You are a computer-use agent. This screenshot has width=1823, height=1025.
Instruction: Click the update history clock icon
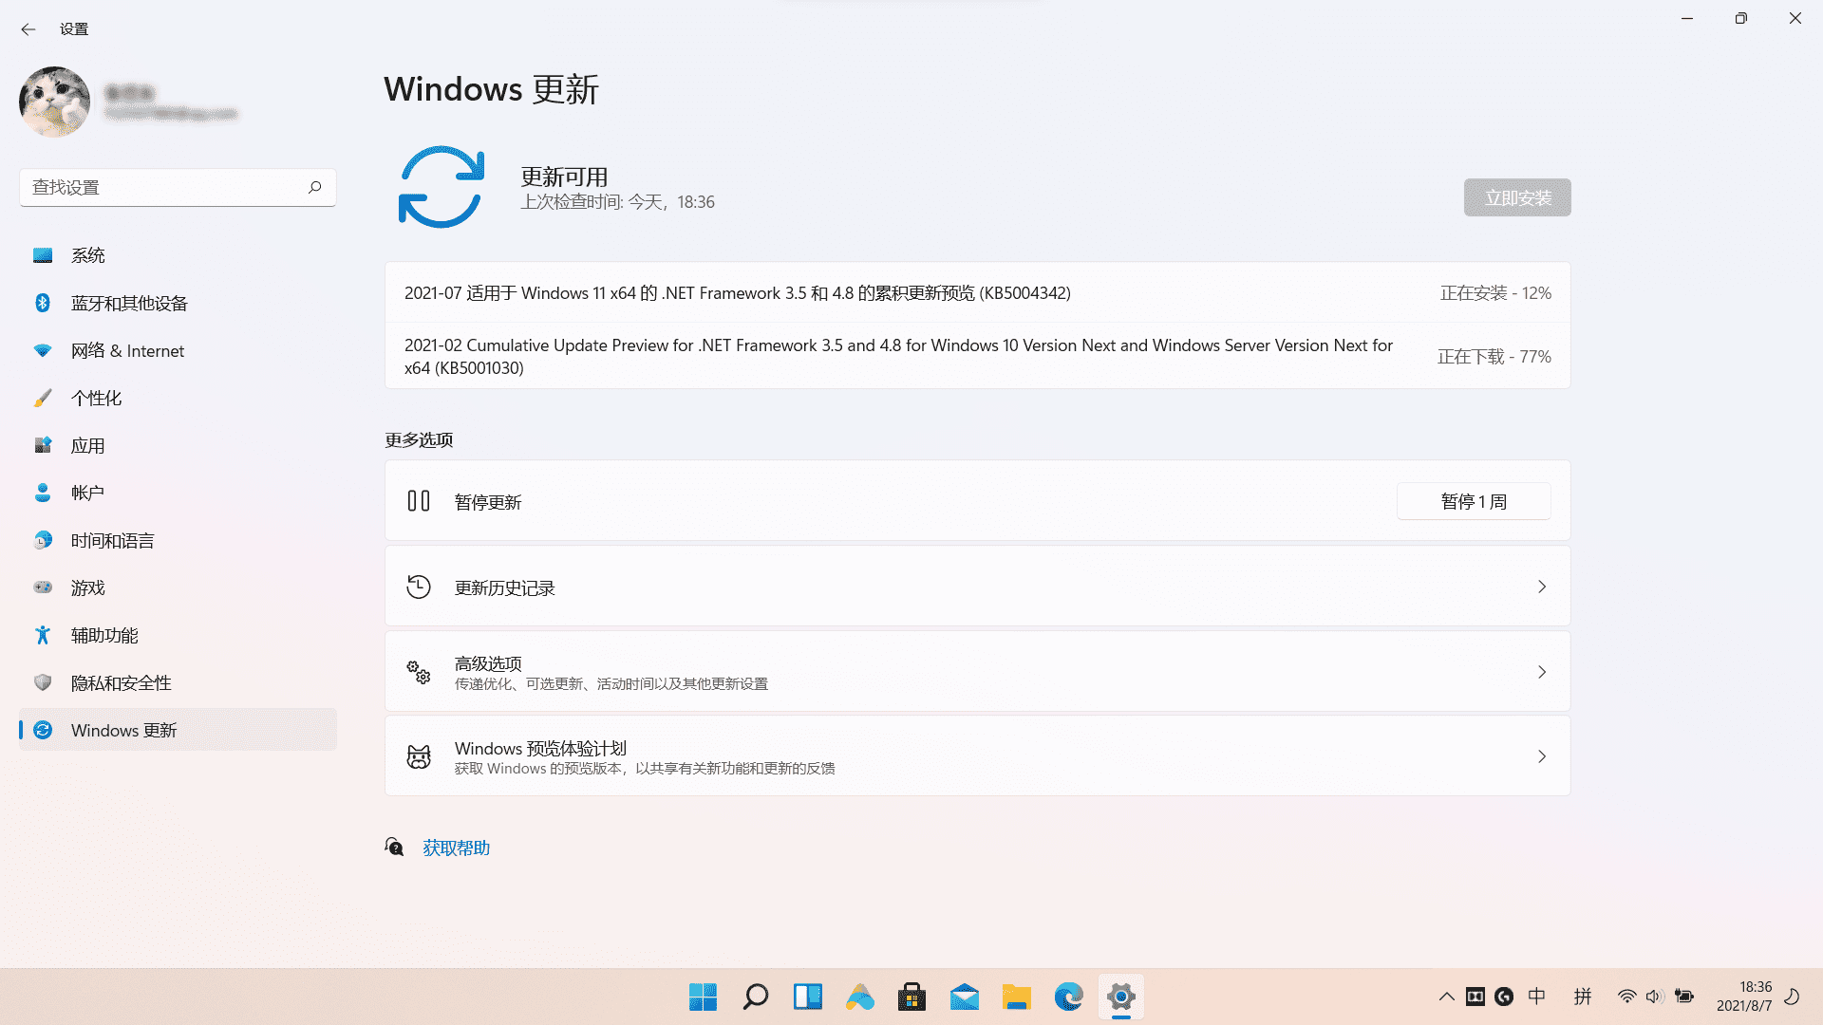click(419, 587)
